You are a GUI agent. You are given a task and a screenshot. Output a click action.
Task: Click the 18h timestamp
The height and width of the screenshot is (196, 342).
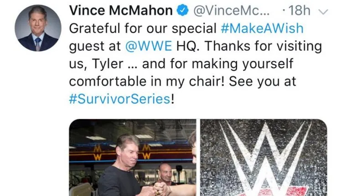pyautogui.click(x=299, y=10)
